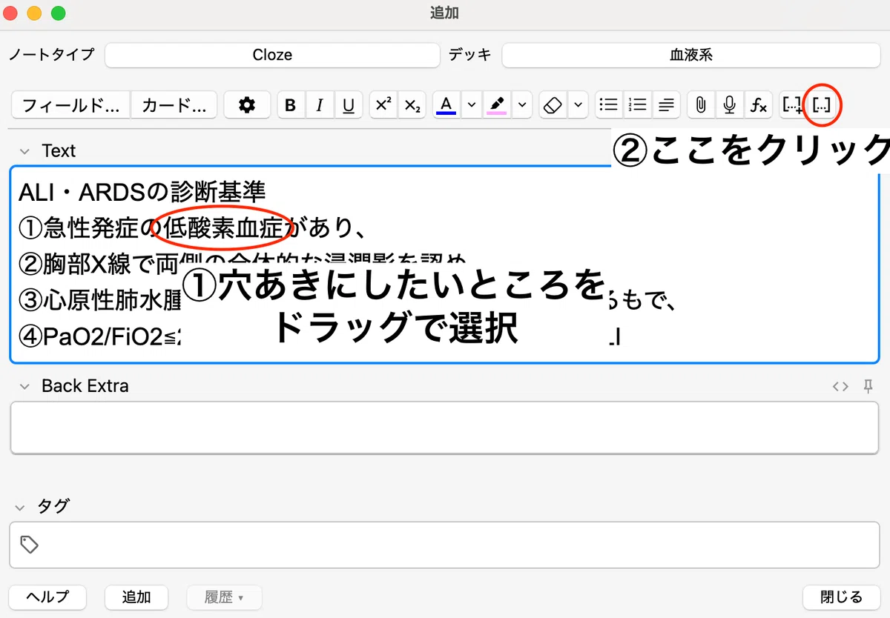Viewport: 890px width, 618px height.
Task: Collapse the Text field section
Action: pyautogui.click(x=26, y=151)
